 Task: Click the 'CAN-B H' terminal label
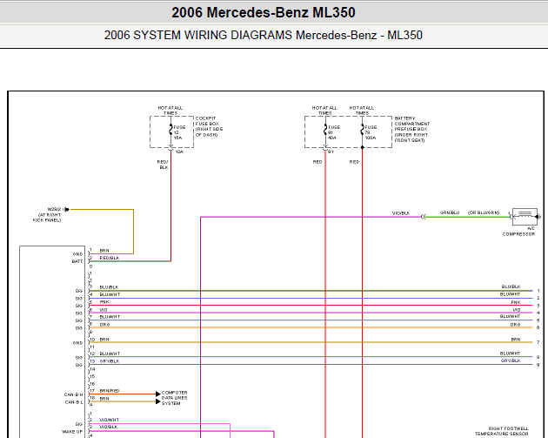(74, 394)
